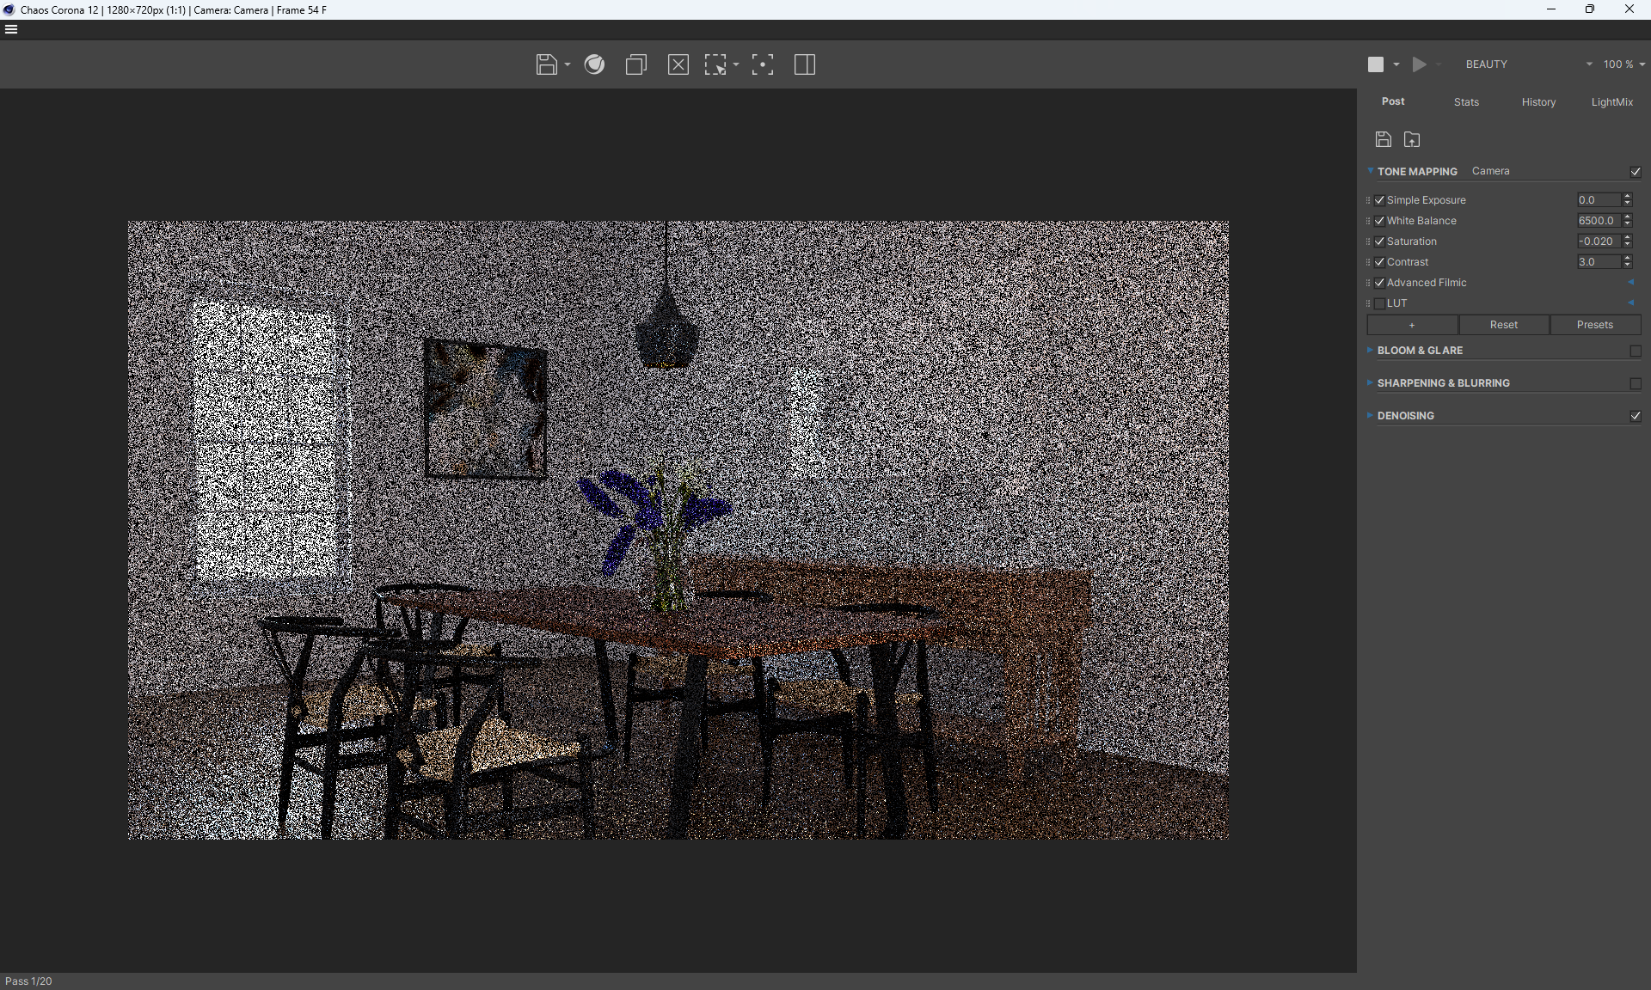Enable the Bloom & Glare checkbox
The image size is (1651, 990).
(x=1636, y=351)
